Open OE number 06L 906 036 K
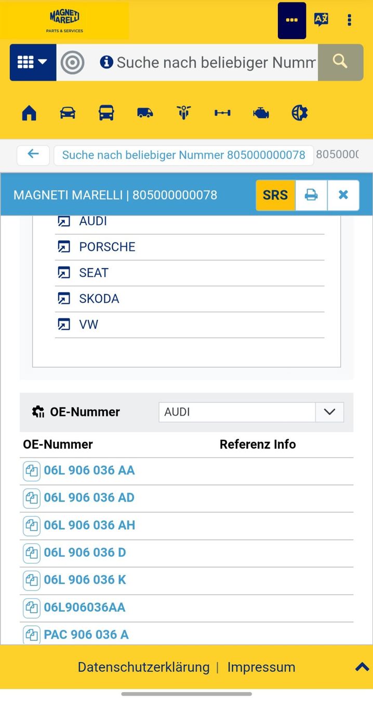This screenshot has width=373, height=701. 85,580
